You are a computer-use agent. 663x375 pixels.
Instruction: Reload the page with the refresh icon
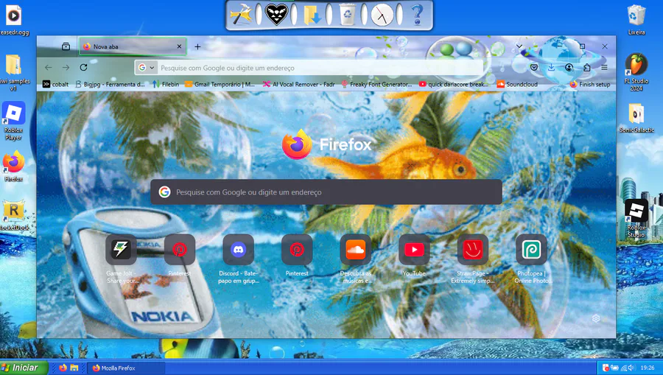84,68
